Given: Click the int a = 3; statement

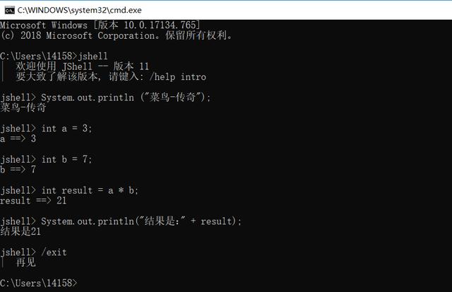Looking at the screenshot, I should click(x=66, y=129).
